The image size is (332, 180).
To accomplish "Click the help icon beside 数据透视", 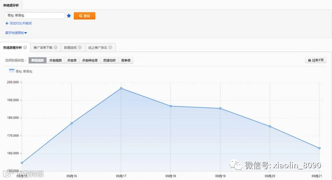I will point(80,47).
